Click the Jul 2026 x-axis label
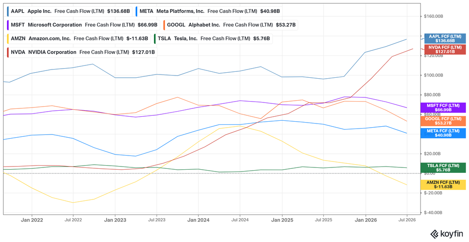The width and height of the screenshot is (469, 242). 407,220
